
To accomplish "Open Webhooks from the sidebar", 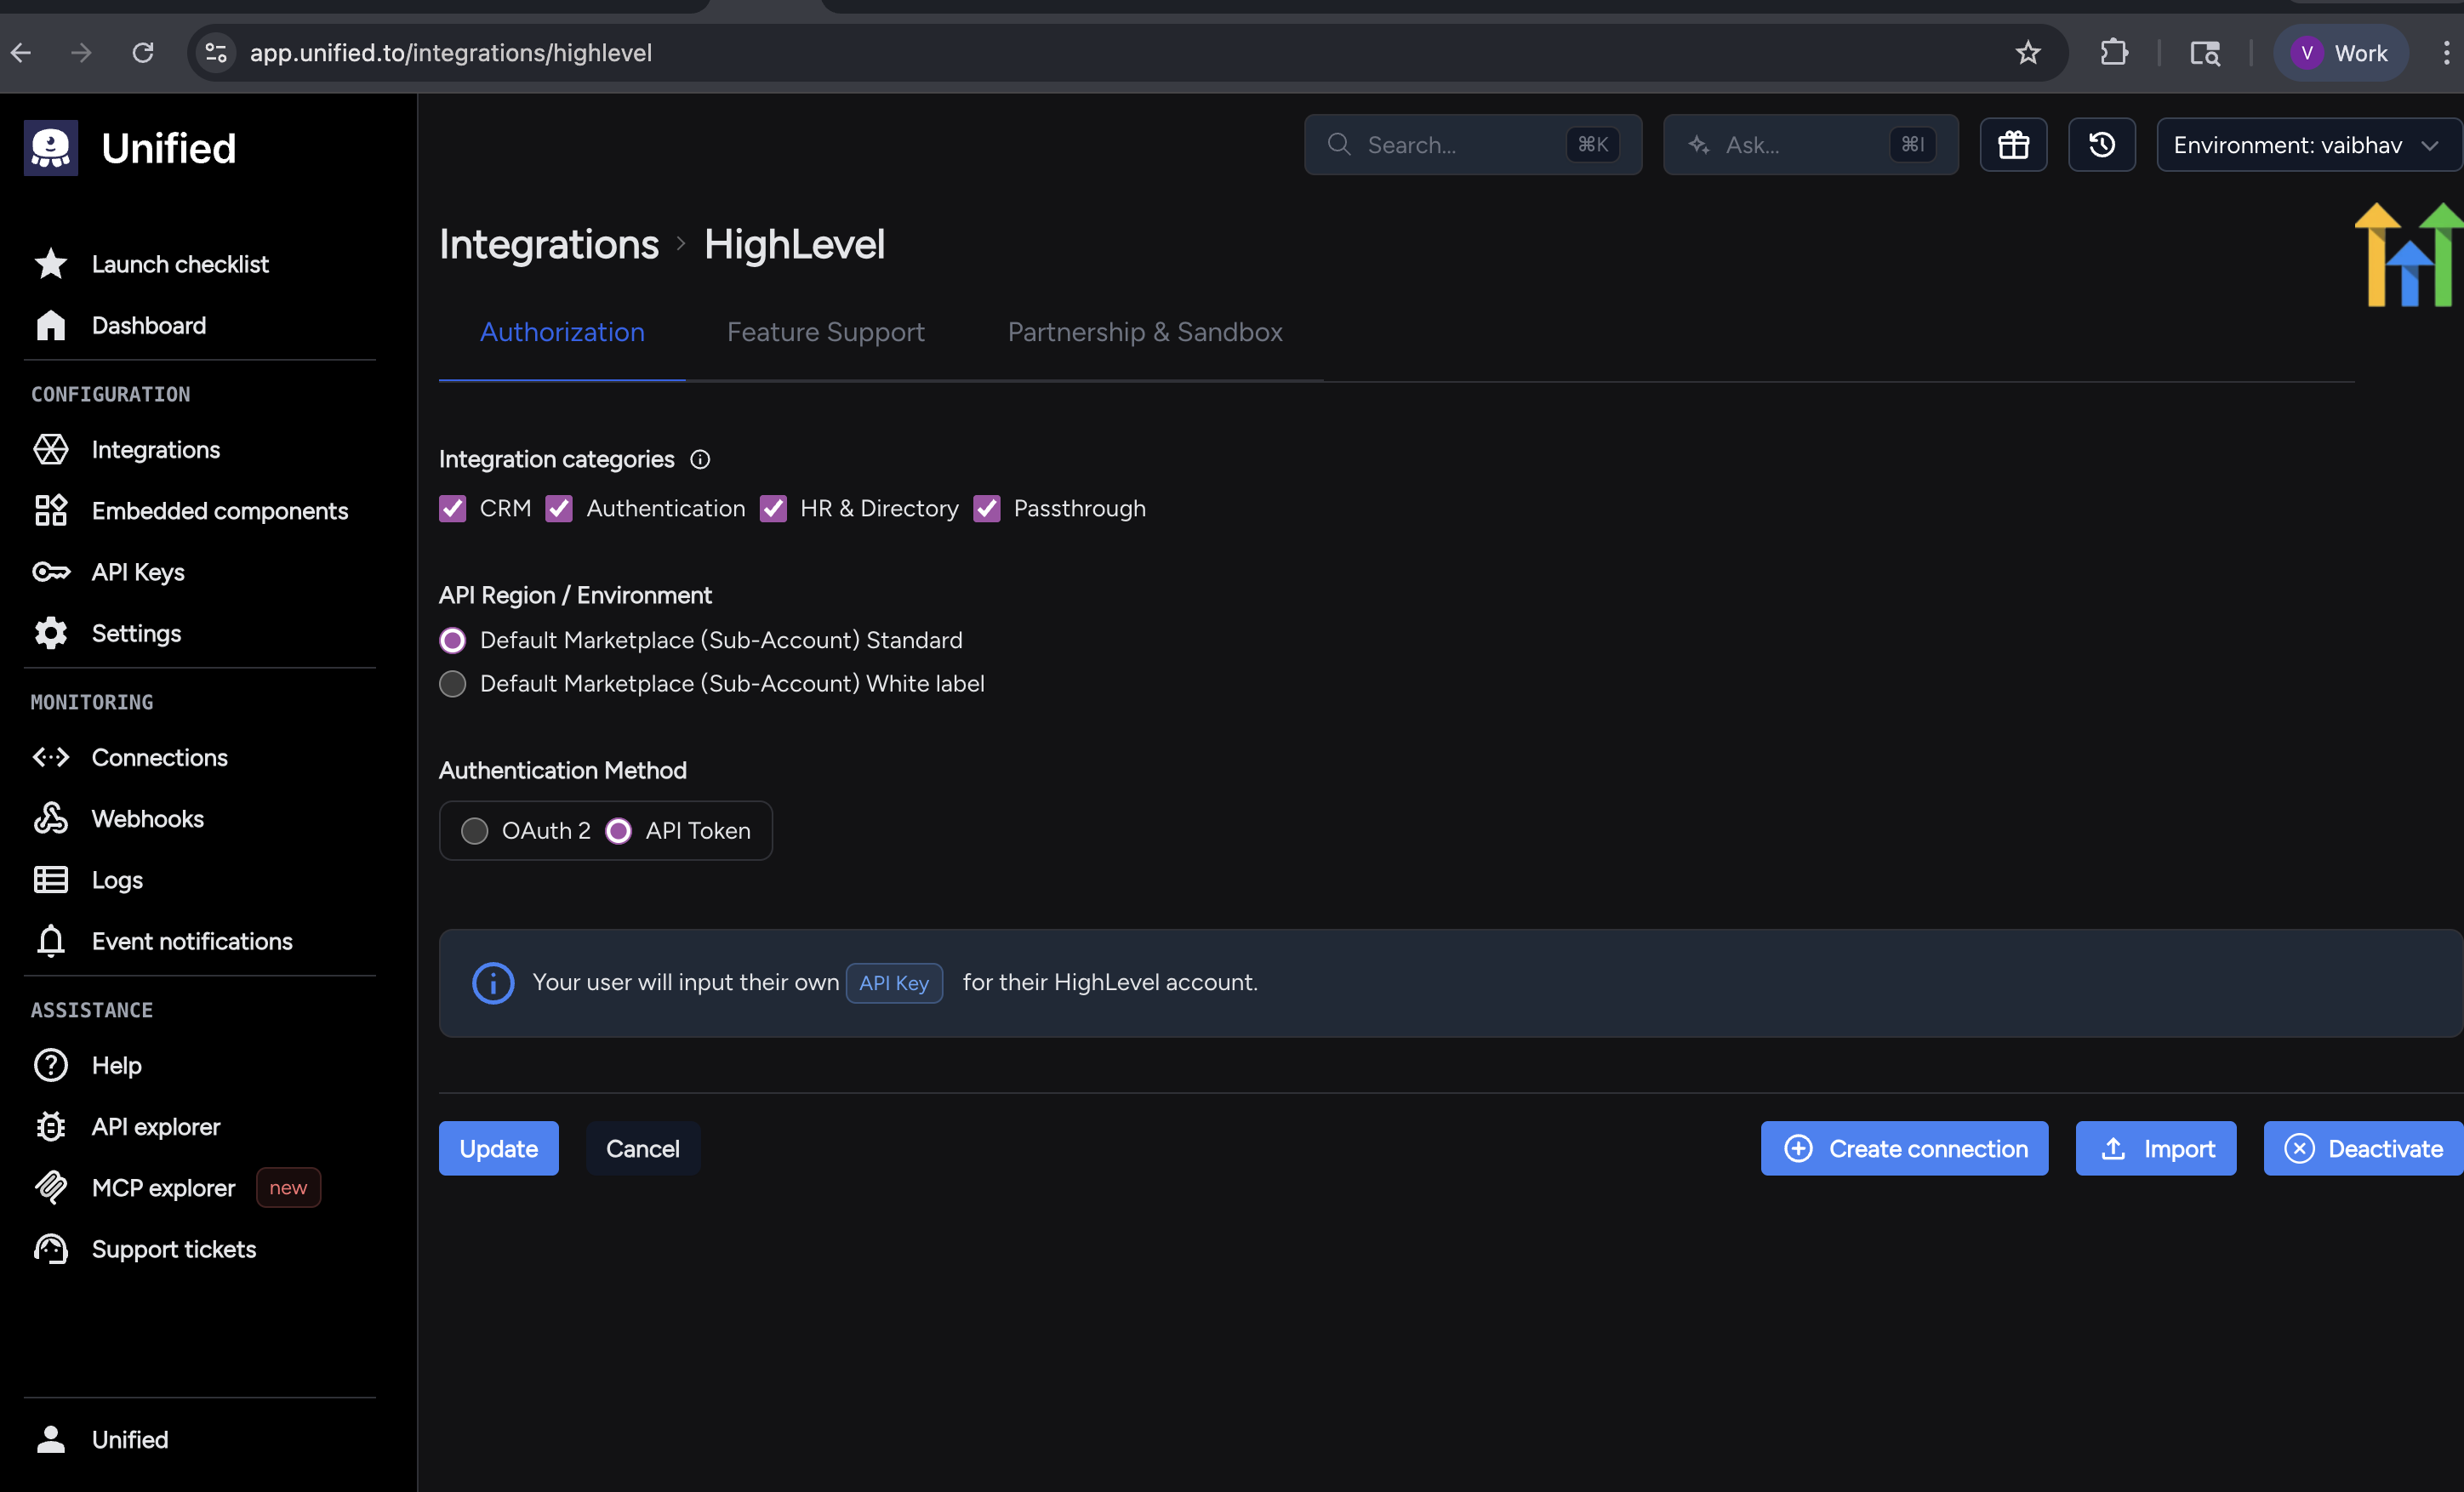I will (x=147, y=818).
